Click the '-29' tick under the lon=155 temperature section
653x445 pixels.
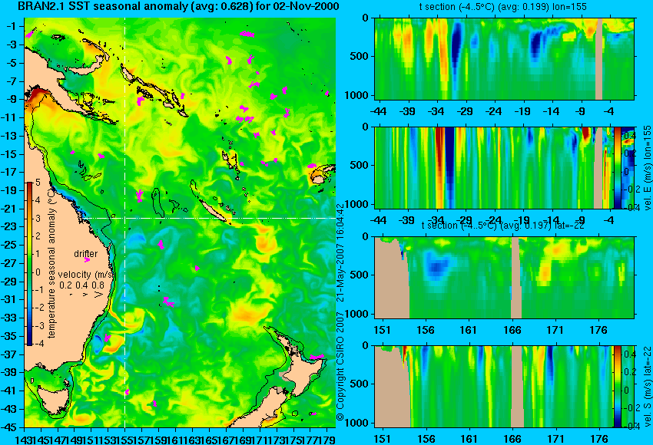pos(465,111)
